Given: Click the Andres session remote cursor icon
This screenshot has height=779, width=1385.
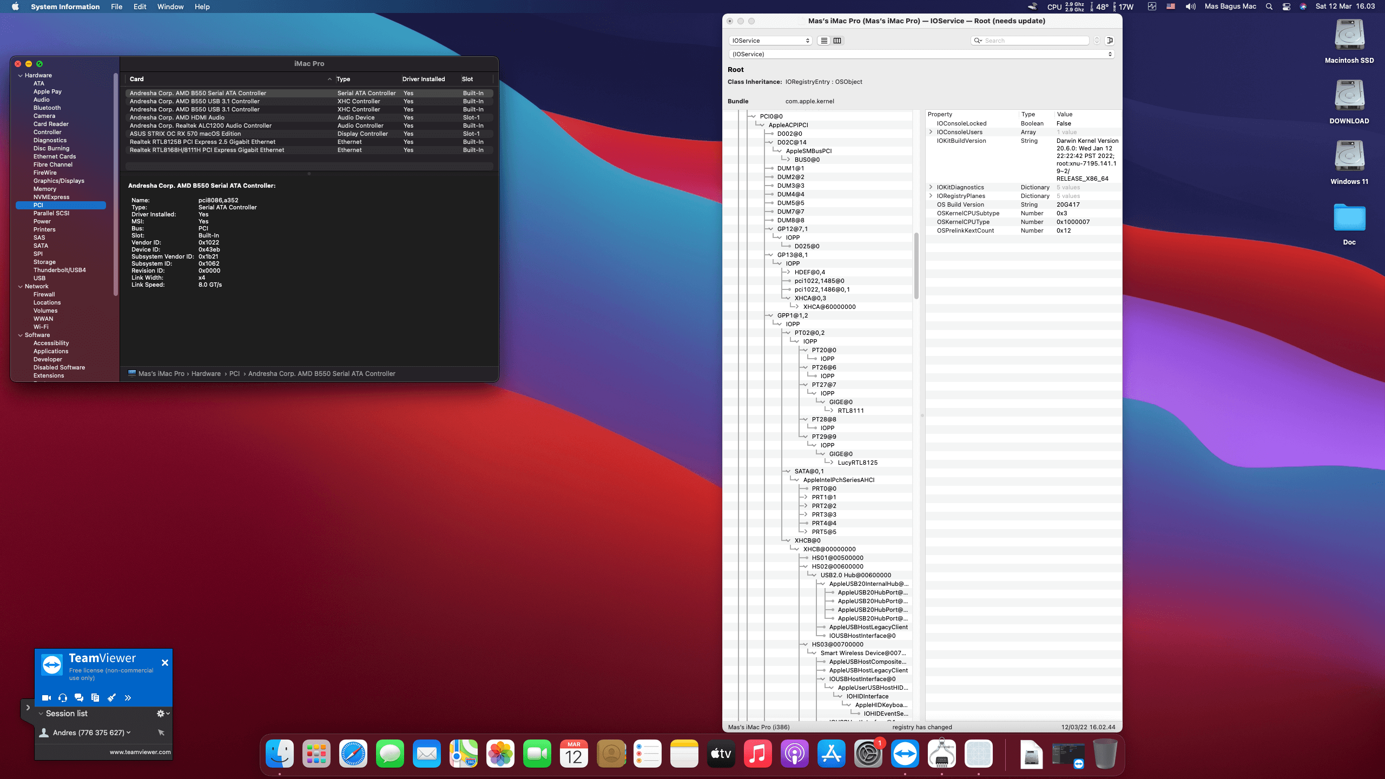Looking at the screenshot, I should (161, 732).
